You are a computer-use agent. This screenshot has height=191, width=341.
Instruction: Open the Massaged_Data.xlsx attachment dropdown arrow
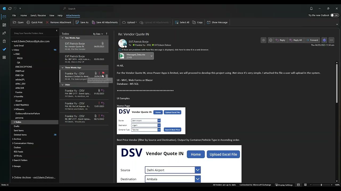coord(151,56)
